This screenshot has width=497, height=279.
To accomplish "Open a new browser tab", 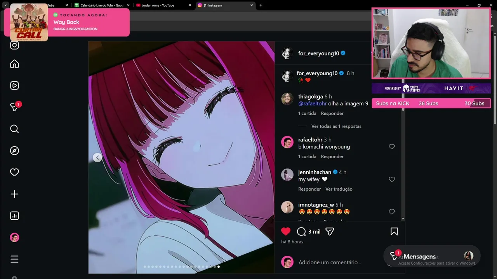I will (x=261, y=5).
